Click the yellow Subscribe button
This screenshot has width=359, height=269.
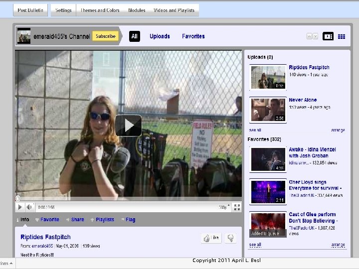point(105,36)
